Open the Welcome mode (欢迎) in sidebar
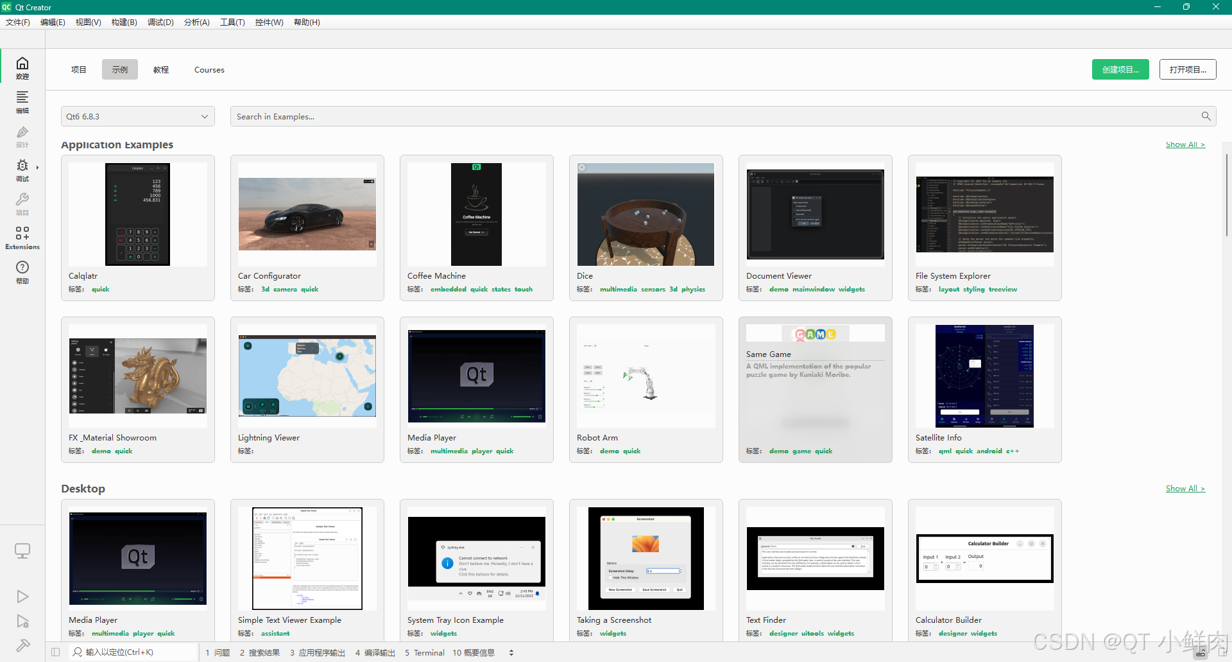 (22, 67)
